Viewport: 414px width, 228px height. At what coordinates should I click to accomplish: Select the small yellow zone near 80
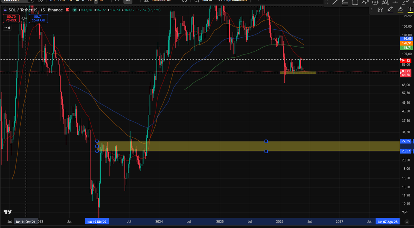298,72
